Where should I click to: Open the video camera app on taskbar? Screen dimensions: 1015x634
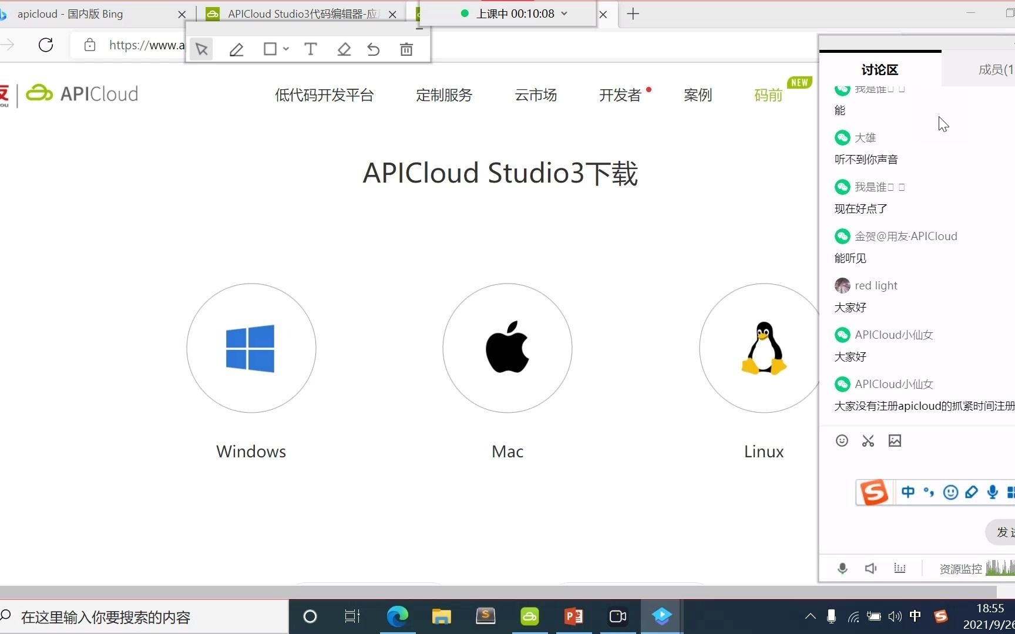[617, 616]
